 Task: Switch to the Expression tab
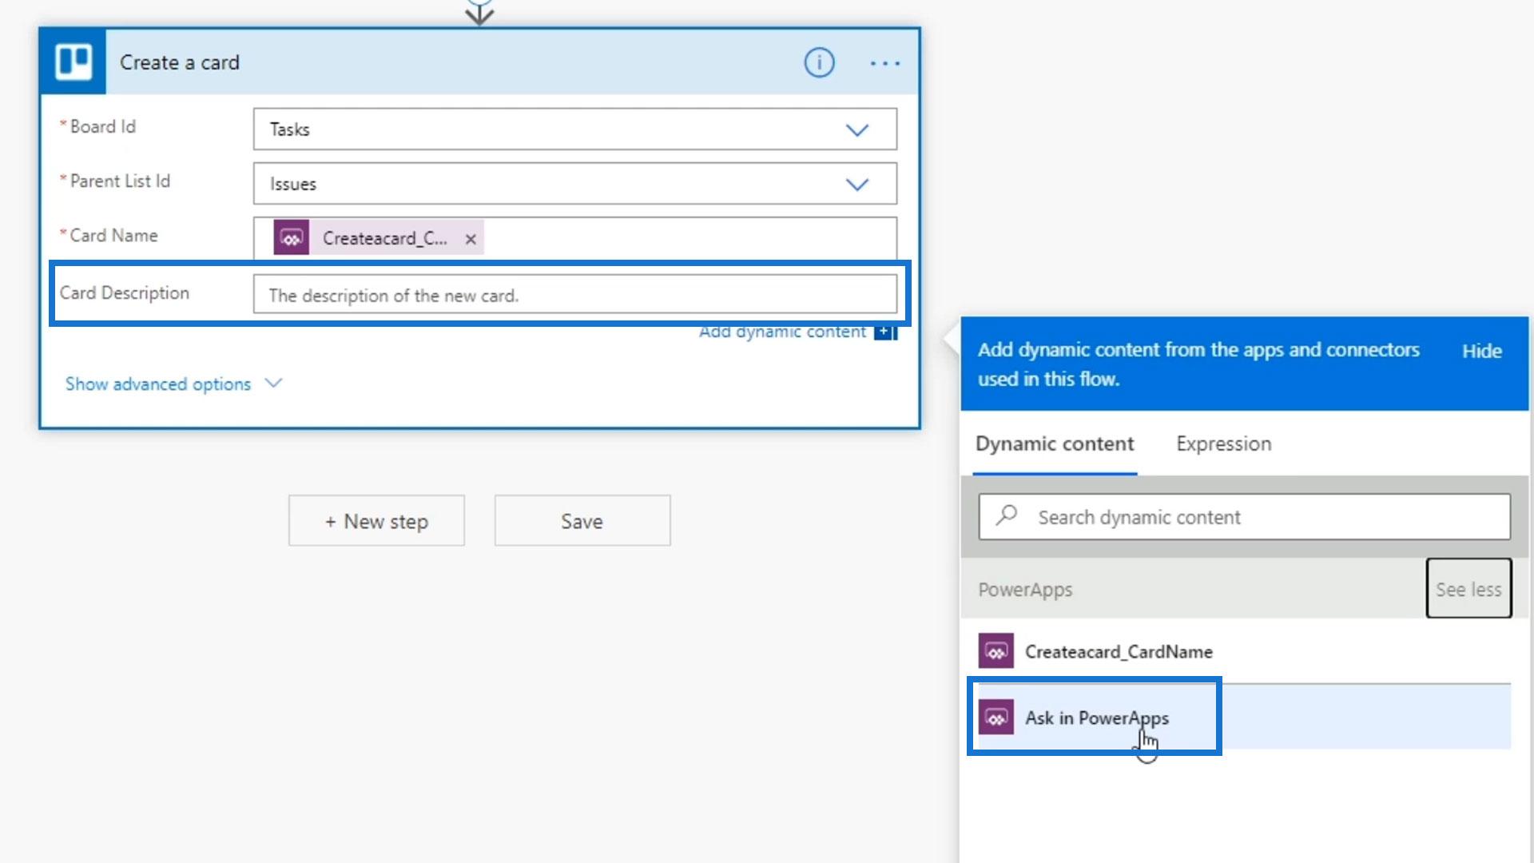[1223, 443]
